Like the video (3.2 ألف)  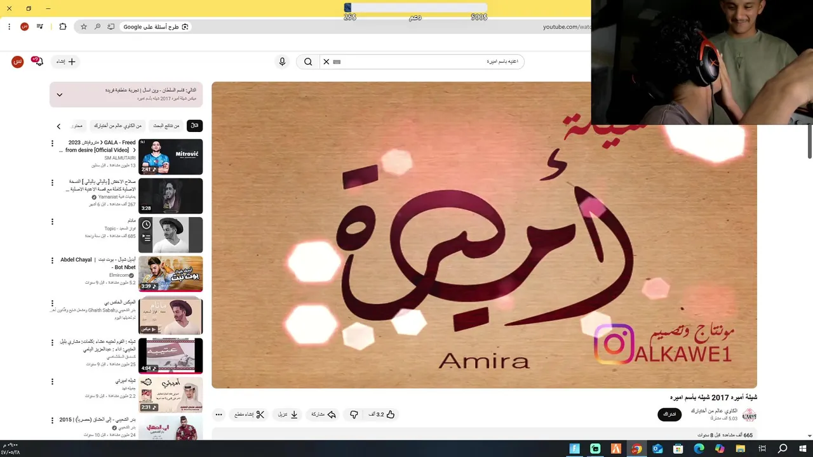point(382,414)
